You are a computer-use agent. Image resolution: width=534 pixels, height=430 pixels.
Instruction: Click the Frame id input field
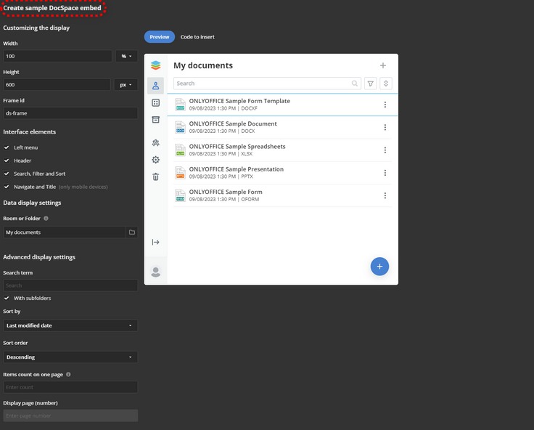coord(70,113)
